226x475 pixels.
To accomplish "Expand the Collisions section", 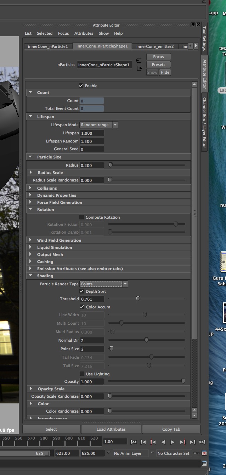I will (31, 188).
